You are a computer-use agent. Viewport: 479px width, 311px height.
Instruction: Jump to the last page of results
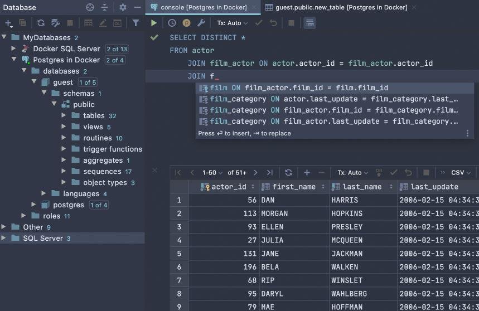pyautogui.click(x=270, y=173)
